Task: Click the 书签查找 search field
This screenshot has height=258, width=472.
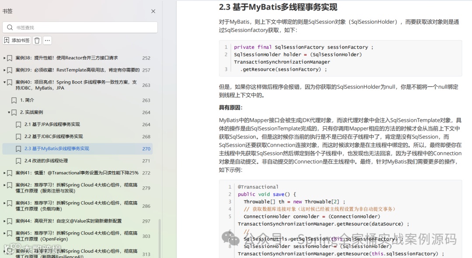Action: pos(80,28)
